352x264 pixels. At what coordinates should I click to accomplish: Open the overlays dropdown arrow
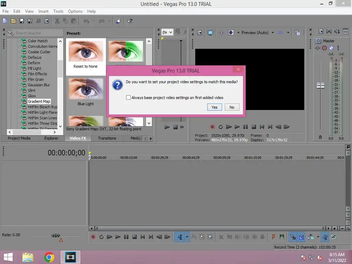click(x=288, y=33)
